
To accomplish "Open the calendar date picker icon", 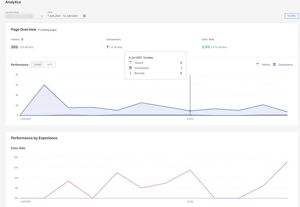I will 84,16.
